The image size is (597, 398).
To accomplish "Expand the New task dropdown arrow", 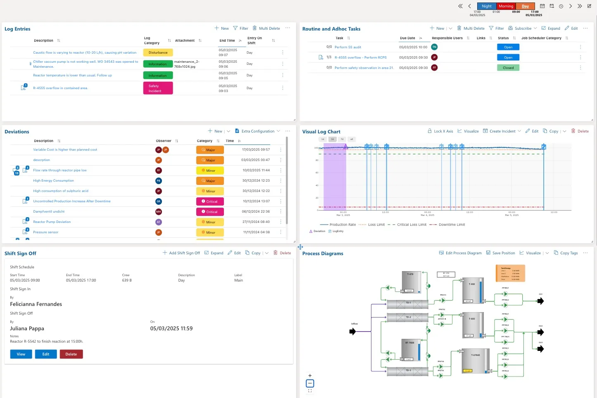I will pos(450,28).
